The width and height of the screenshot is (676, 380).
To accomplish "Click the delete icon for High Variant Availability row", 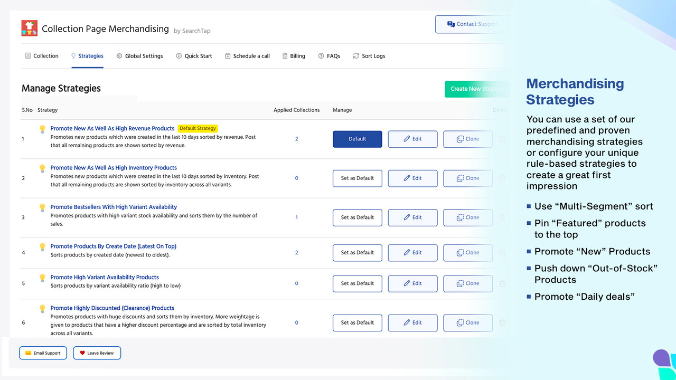I will click(x=502, y=283).
